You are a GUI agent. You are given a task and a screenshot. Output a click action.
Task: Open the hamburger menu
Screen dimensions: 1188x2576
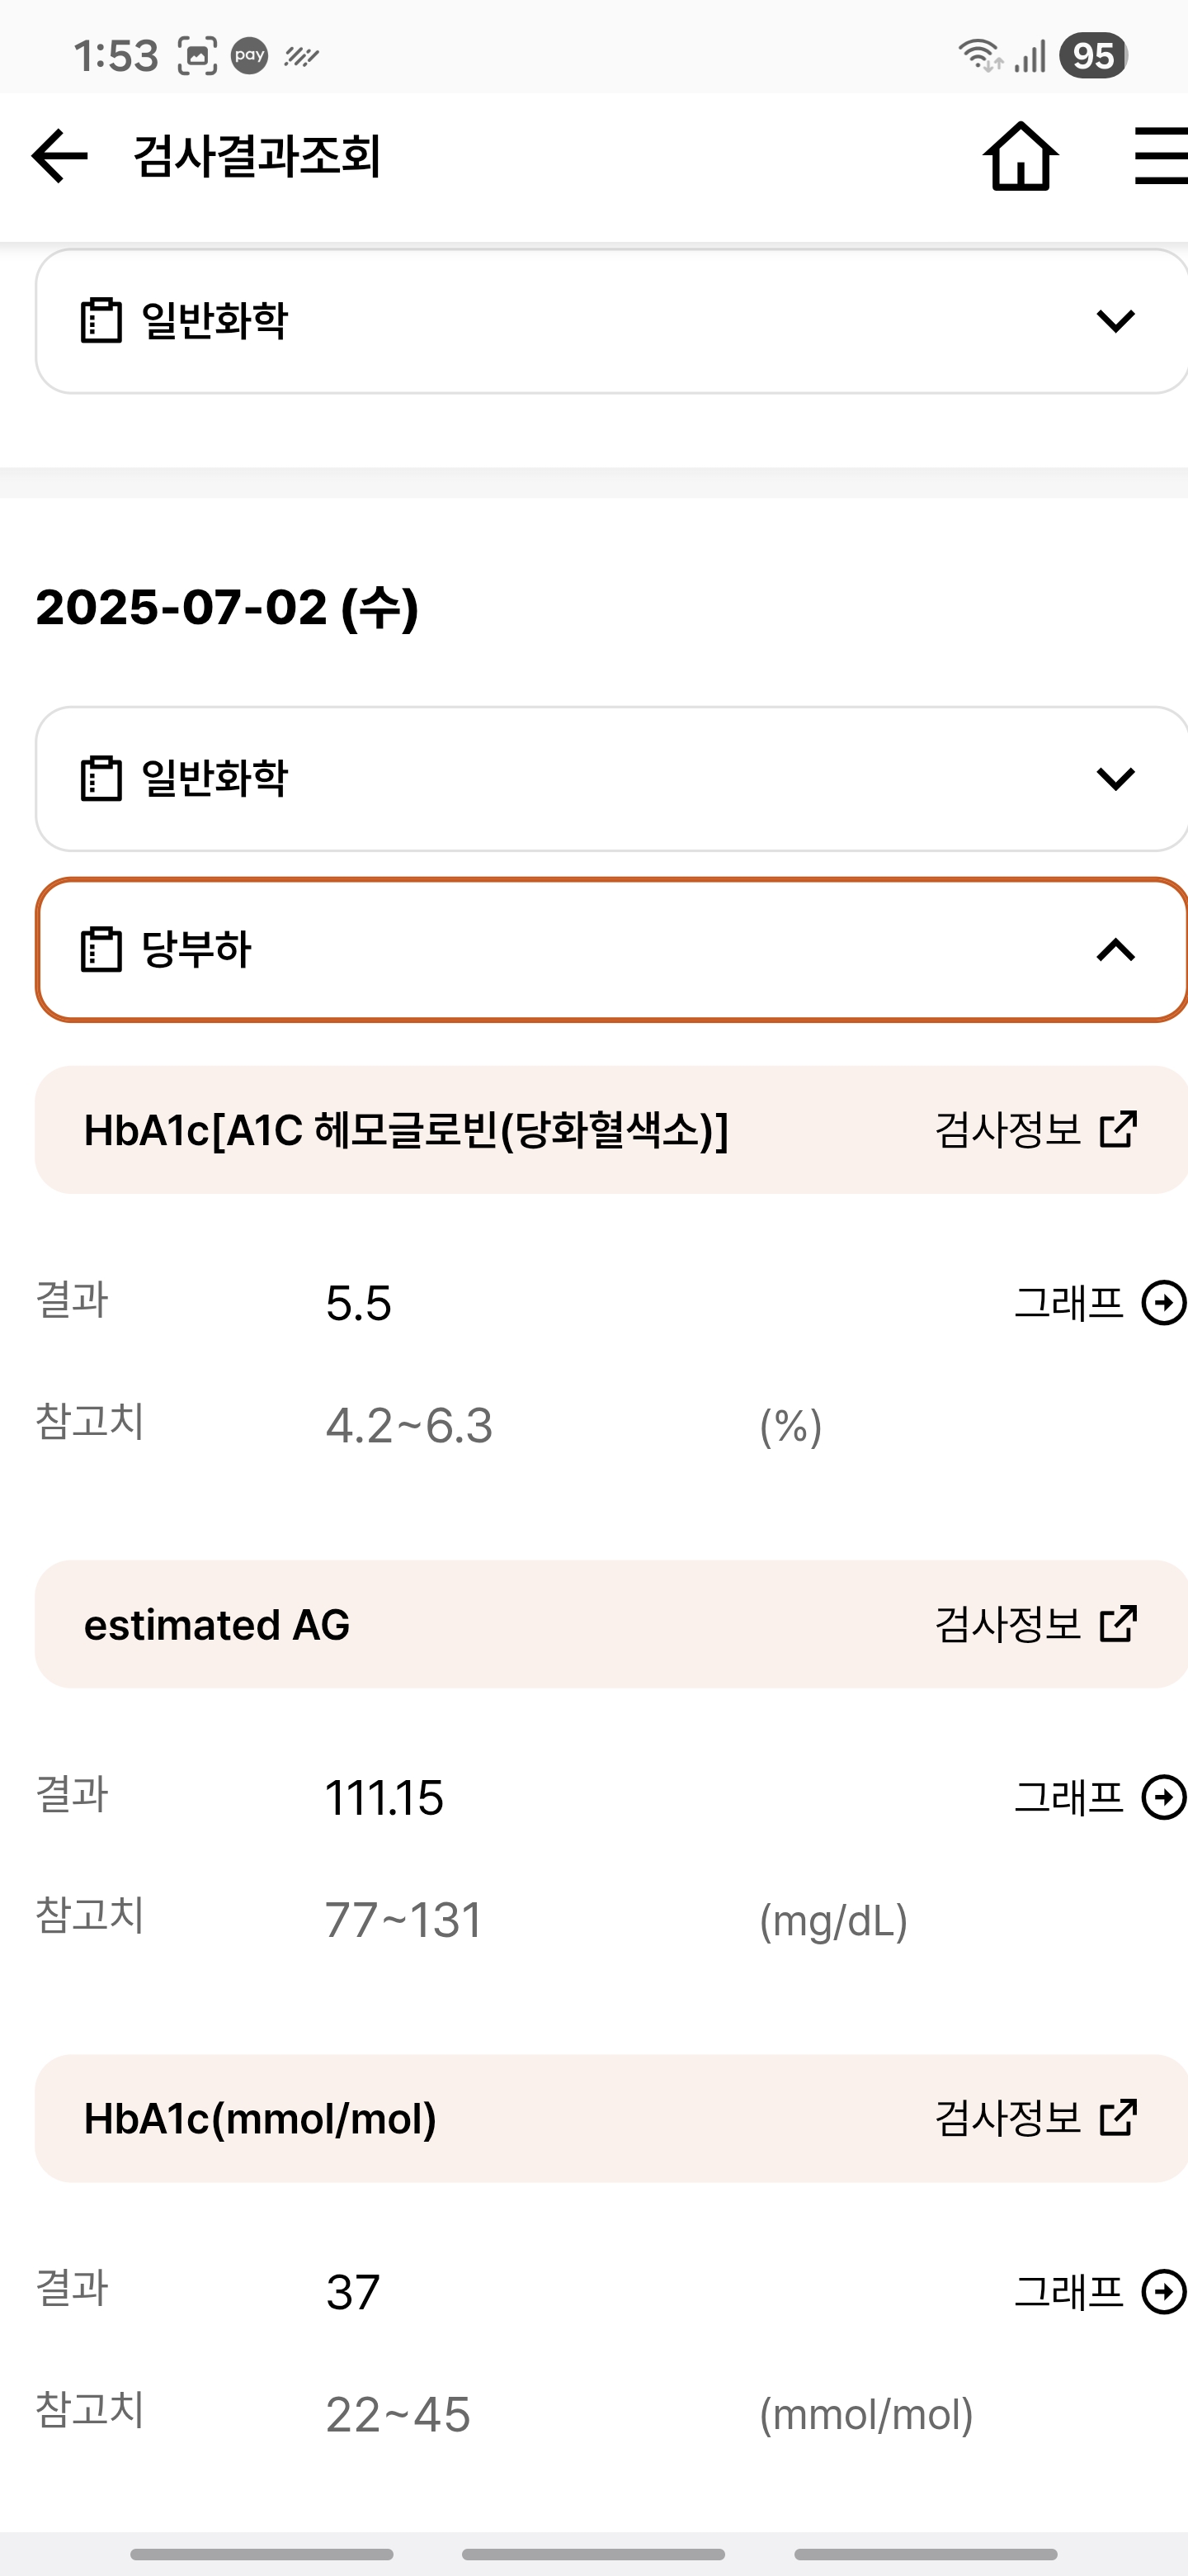click(x=1161, y=156)
